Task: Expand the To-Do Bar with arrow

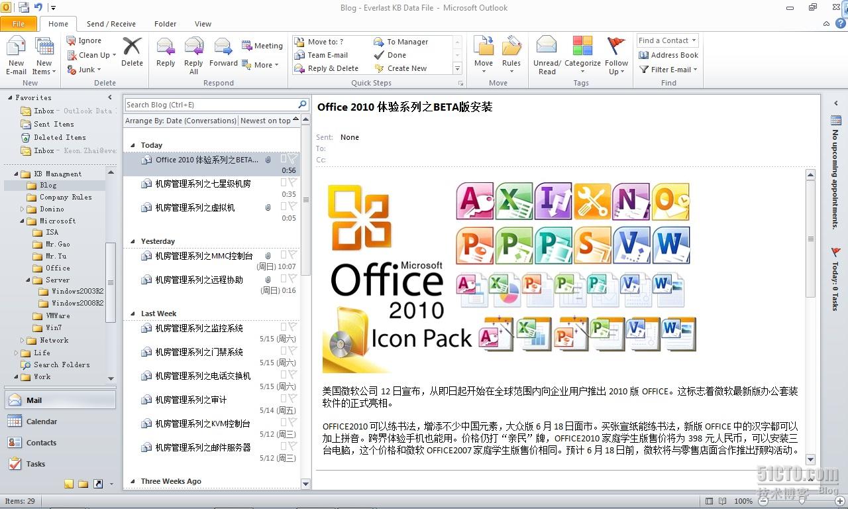Action: pos(836,103)
